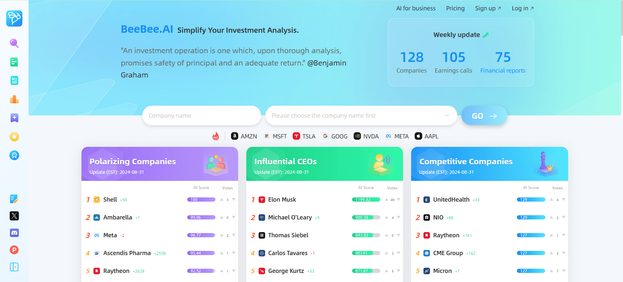
Task: Click Shell's AI score bar 100
Action: pyautogui.click(x=201, y=199)
